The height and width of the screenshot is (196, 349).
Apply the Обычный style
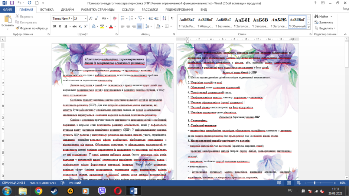297,22
